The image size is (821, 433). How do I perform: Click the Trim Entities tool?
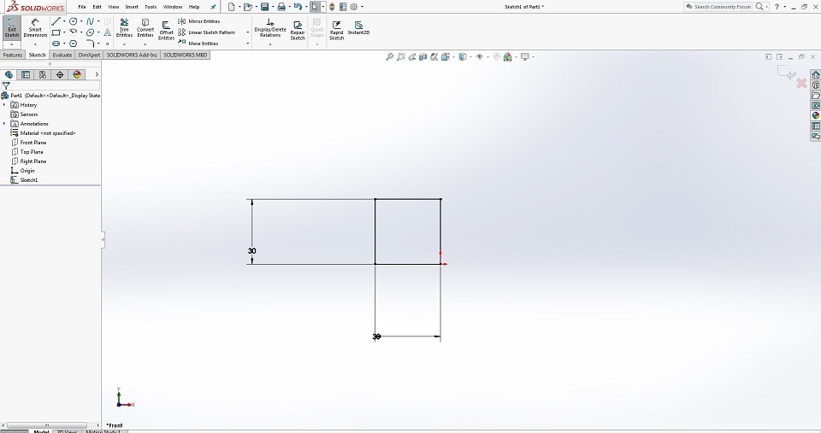[x=124, y=27]
